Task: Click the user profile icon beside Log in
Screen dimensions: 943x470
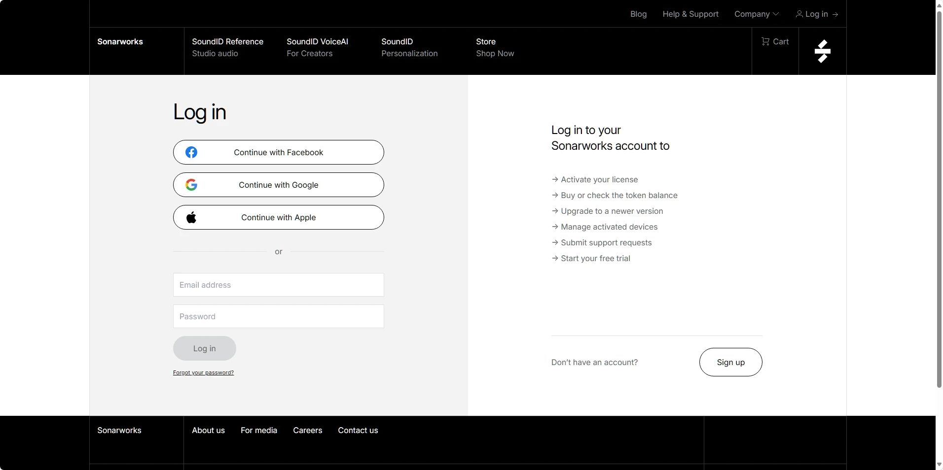Action: coord(799,14)
